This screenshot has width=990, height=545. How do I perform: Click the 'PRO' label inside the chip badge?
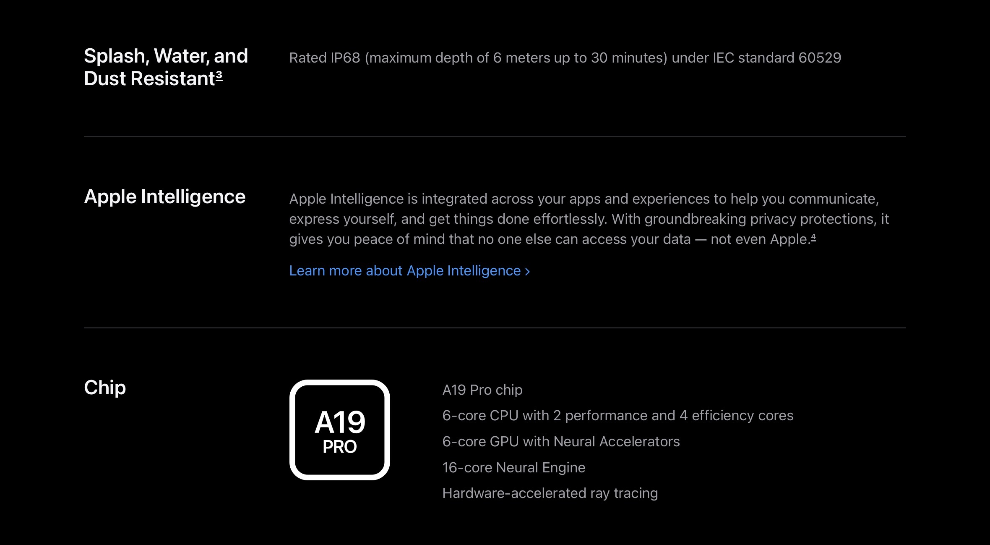click(x=339, y=446)
